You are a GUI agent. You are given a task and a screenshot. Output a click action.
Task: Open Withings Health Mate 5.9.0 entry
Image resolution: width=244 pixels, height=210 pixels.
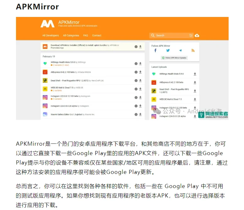tap(68, 62)
